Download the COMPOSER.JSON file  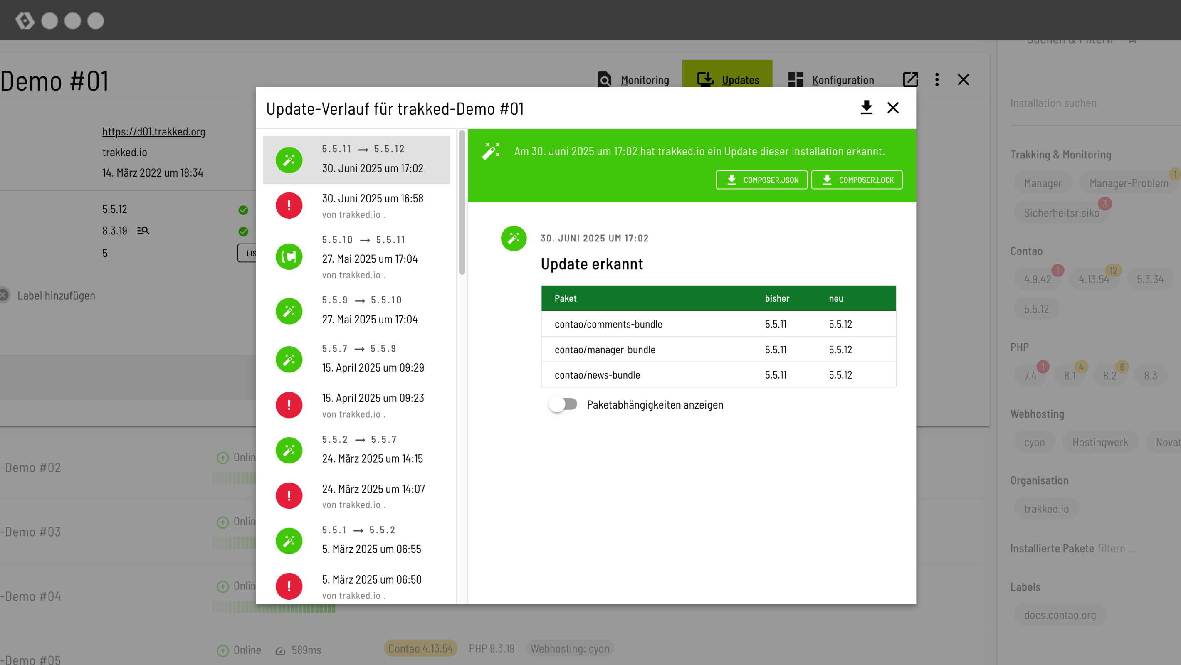(x=761, y=180)
